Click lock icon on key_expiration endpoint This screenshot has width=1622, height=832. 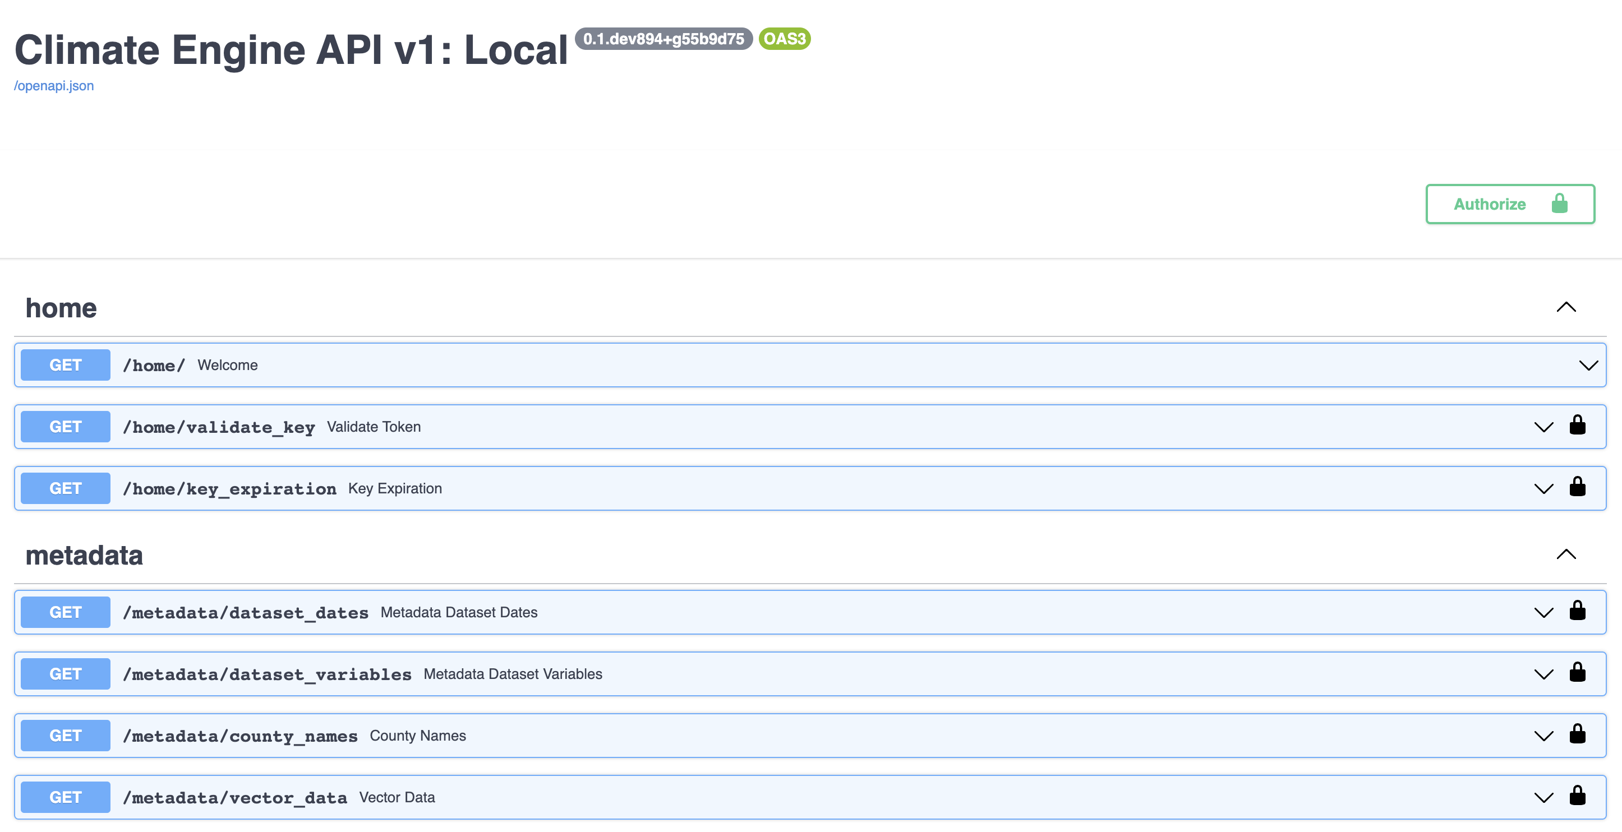coord(1577,487)
